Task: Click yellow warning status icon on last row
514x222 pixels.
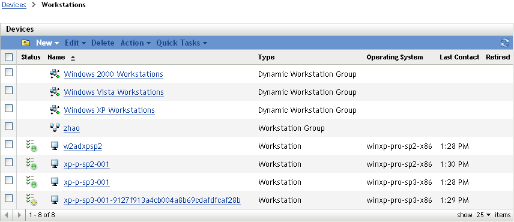Action: [x=31, y=200]
